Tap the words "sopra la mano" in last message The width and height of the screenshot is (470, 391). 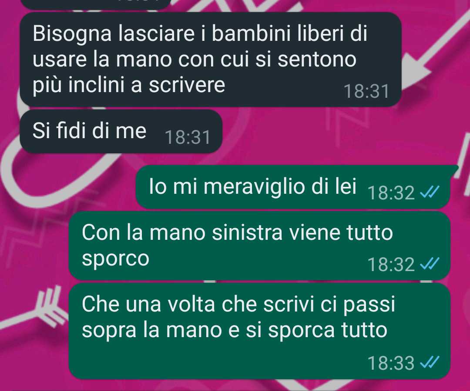pos(152,330)
